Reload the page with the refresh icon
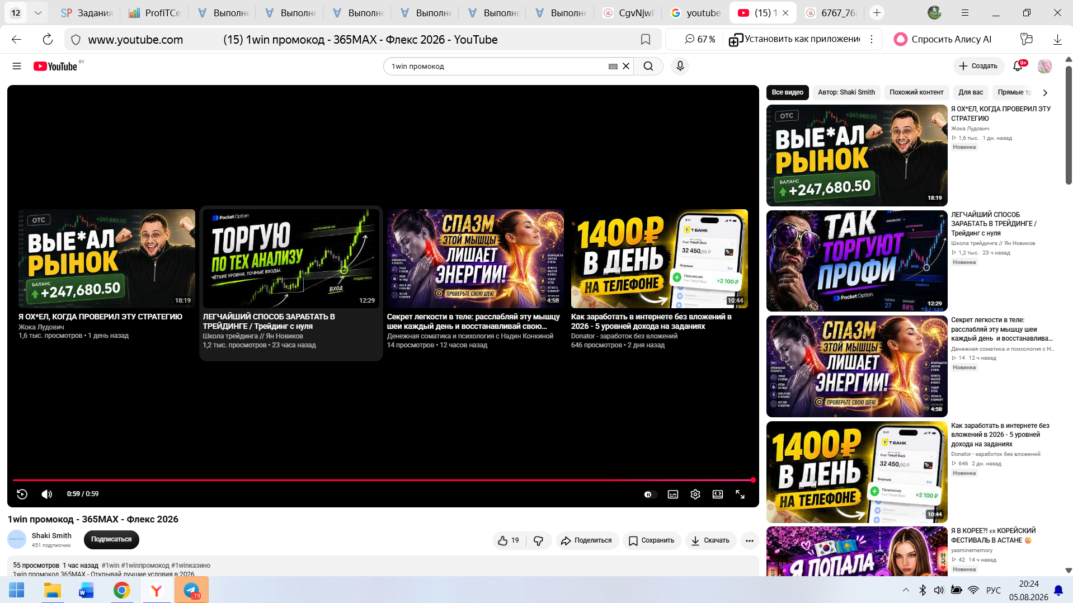The height and width of the screenshot is (603, 1073). 48,39
